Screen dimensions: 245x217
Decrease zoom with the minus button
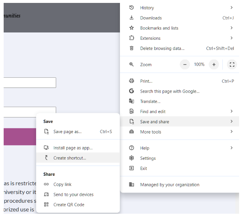coord(185,65)
